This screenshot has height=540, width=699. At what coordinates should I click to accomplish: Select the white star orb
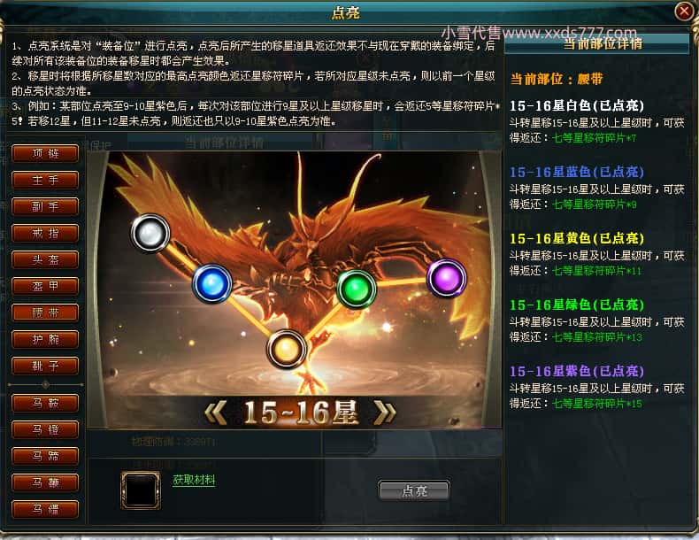click(x=150, y=233)
